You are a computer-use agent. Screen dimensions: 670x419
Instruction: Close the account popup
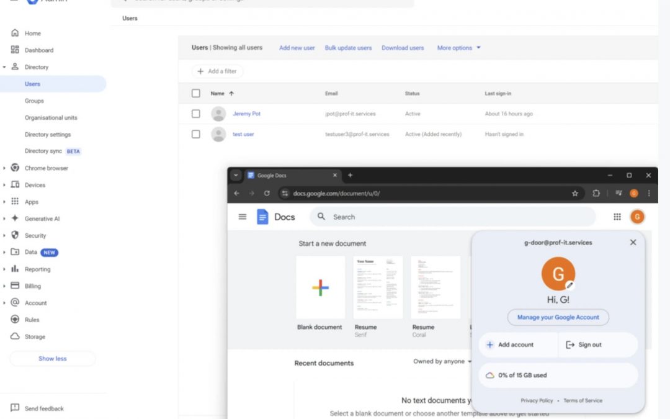pyautogui.click(x=633, y=243)
